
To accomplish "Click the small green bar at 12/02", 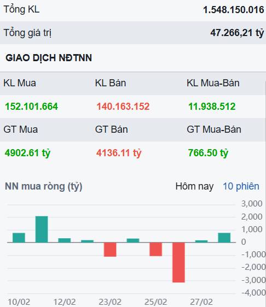I will 65,240.
